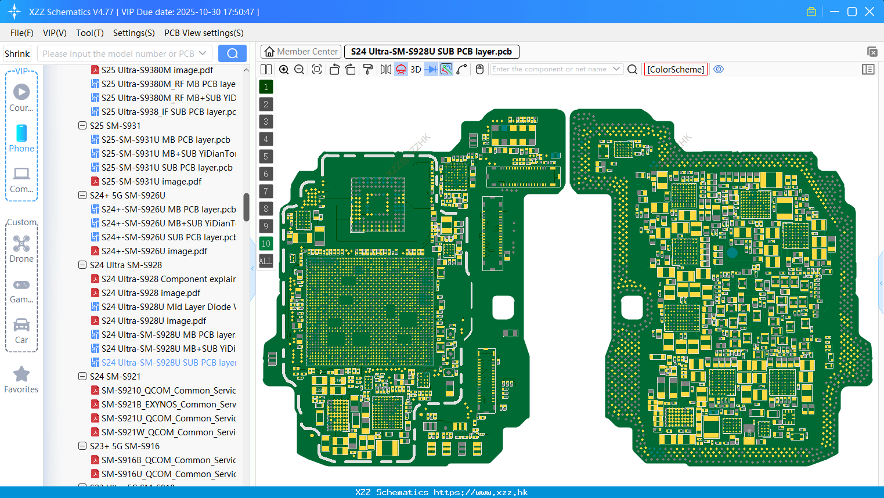This screenshot has height=498, width=884.
Task: Search for the component using magnifier
Action: point(633,69)
